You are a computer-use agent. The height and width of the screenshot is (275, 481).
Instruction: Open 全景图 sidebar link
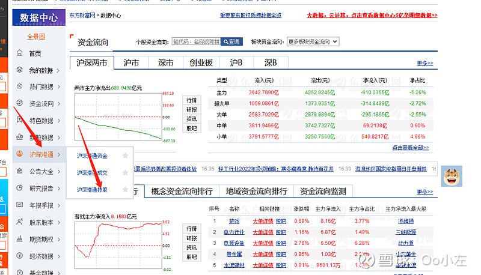coord(36,37)
